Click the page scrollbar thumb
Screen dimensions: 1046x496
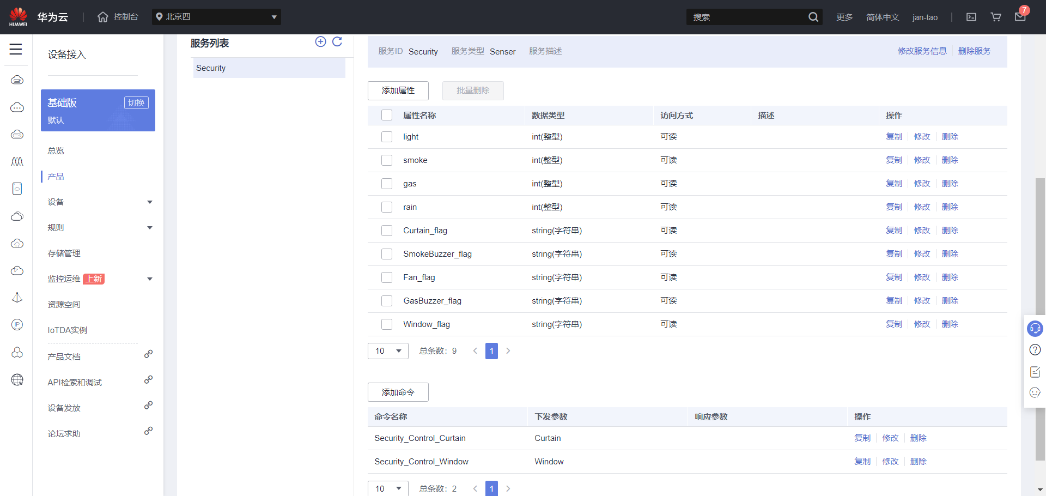point(1040,319)
